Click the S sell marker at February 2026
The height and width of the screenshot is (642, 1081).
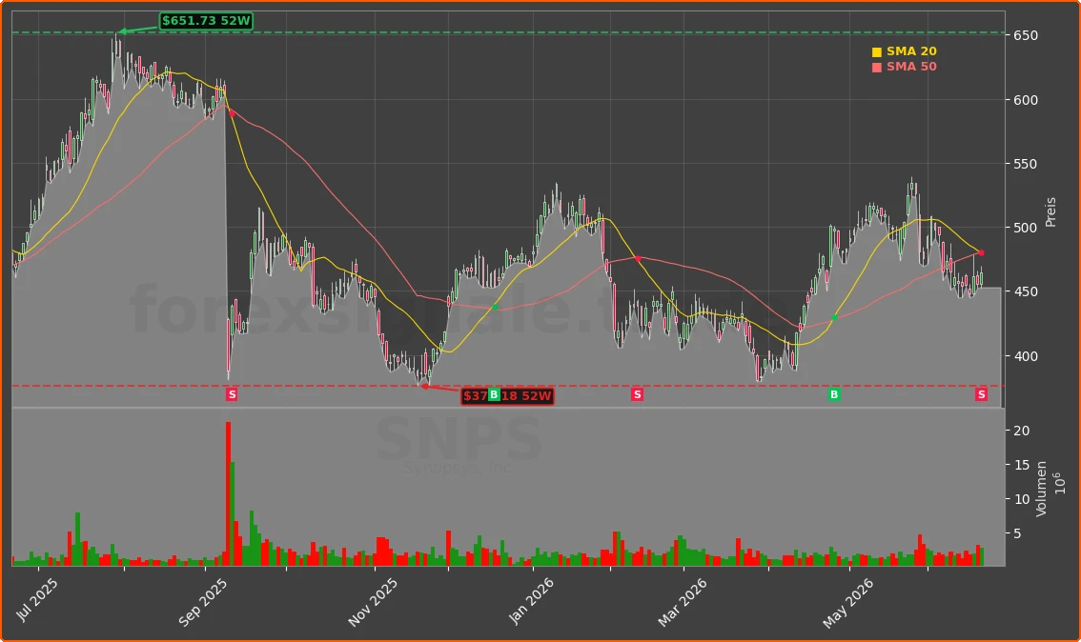click(x=637, y=394)
